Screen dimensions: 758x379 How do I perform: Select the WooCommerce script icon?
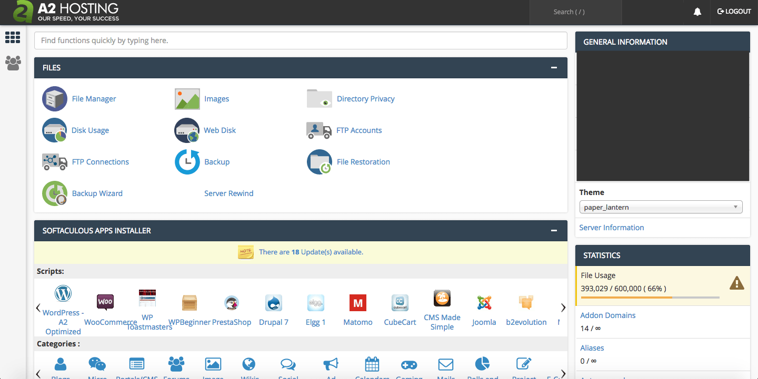point(105,302)
